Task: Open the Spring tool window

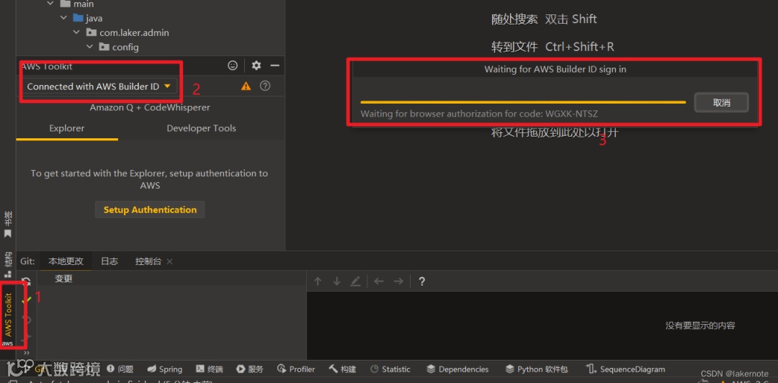Action: point(165,369)
